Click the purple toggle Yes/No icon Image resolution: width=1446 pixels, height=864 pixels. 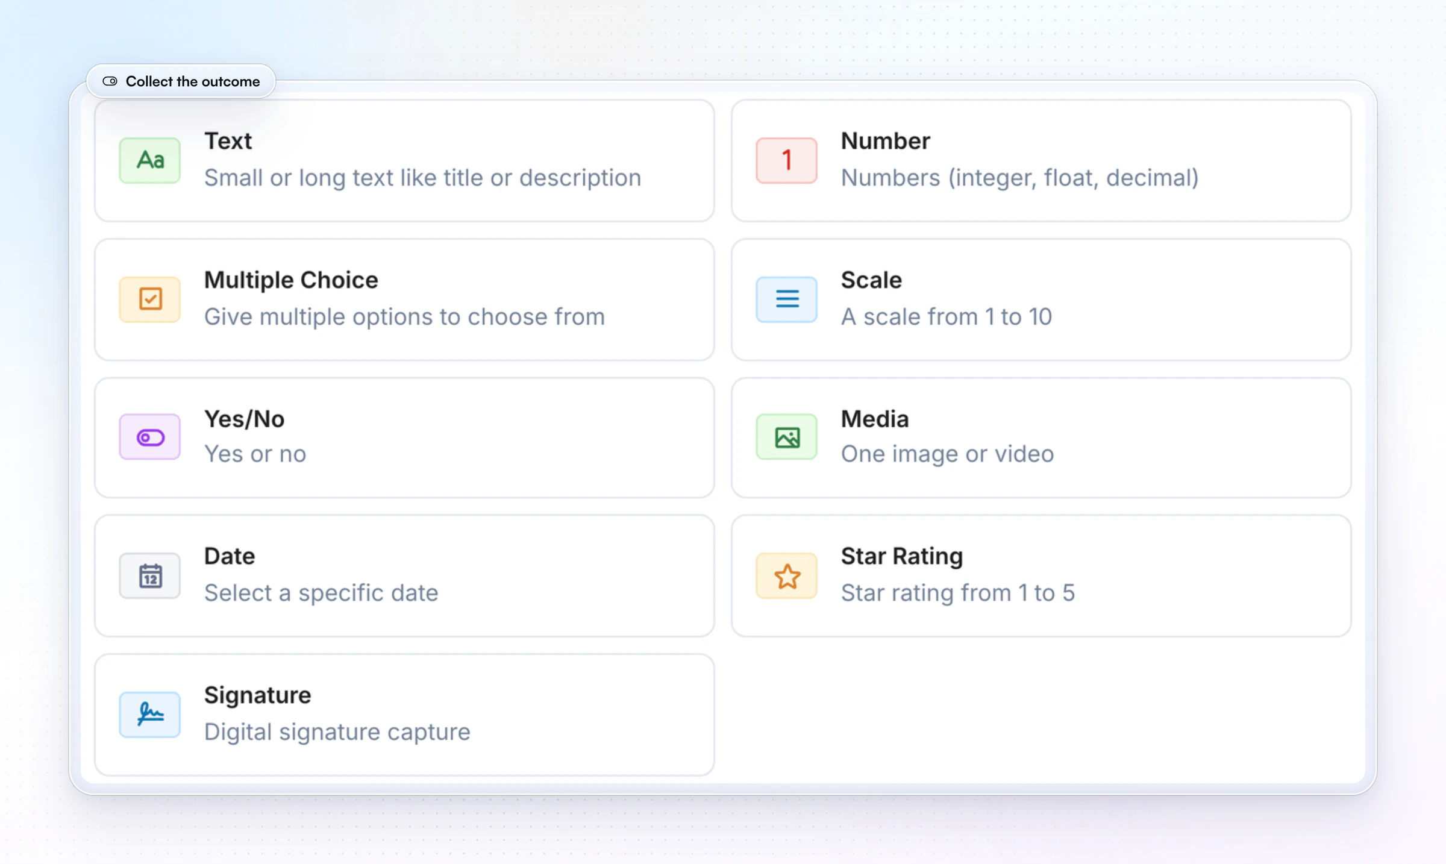point(149,437)
